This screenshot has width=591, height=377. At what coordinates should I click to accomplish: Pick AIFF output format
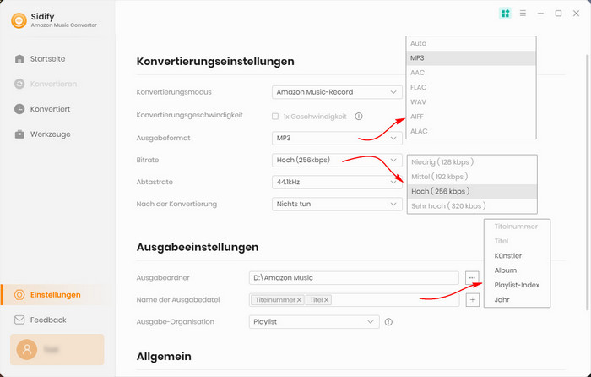pos(471,117)
